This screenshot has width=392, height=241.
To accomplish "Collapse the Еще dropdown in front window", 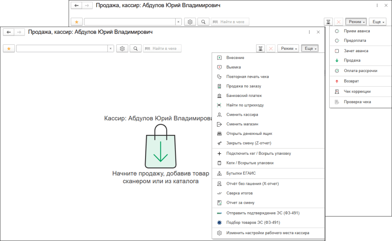I will (x=310, y=49).
